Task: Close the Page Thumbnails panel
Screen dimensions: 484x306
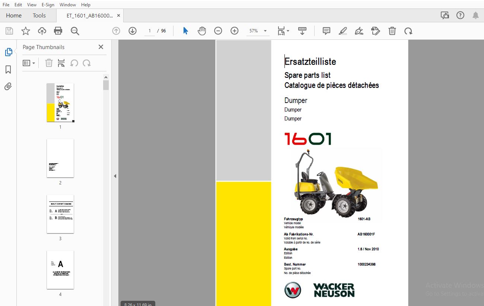Action: 101,47
